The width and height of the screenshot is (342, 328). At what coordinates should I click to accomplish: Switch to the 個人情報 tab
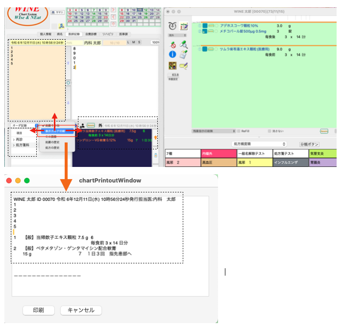tap(48, 34)
